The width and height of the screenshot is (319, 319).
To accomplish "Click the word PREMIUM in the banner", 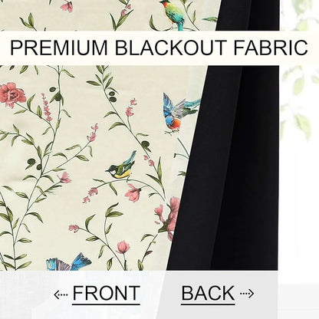I will pos(59,48).
